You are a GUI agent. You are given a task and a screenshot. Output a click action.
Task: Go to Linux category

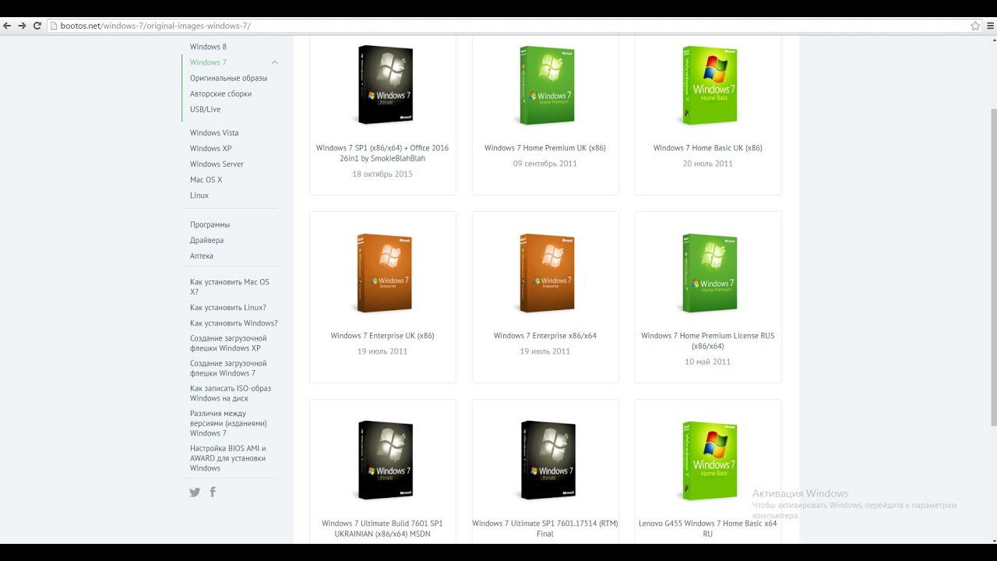[199, 195]
